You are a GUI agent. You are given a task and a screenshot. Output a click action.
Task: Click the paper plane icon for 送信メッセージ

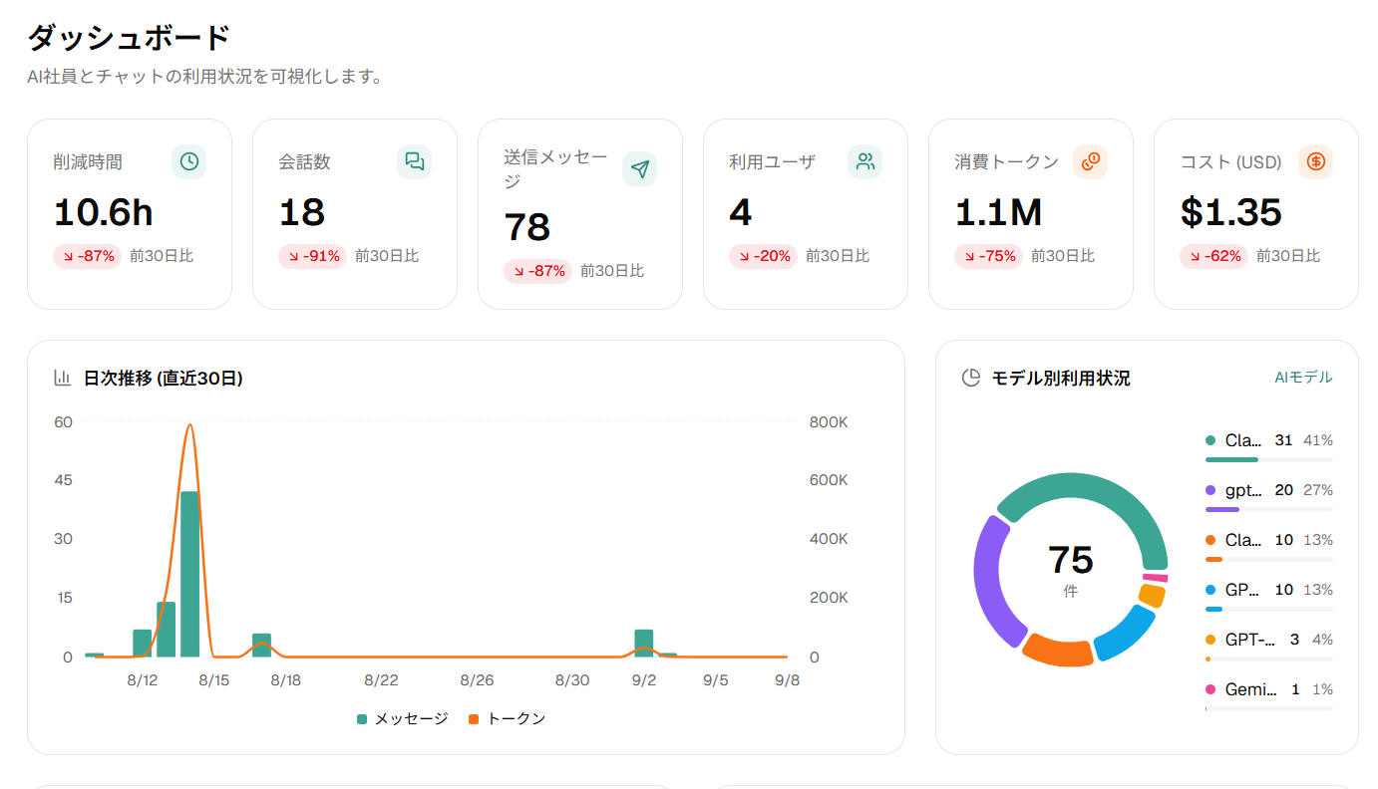click(x=640, y=169)
